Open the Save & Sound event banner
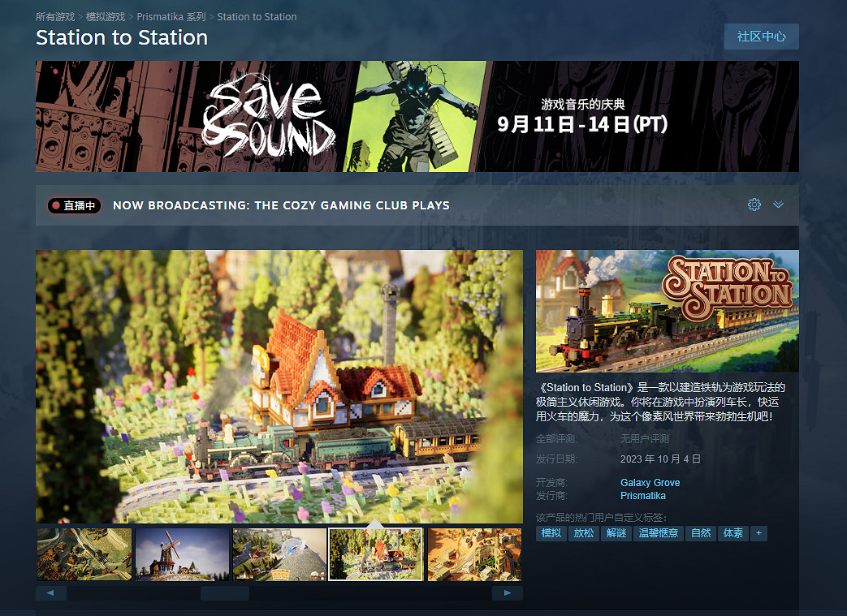The width and height of the screenshot is (847, 616). (x=417, y=116)
